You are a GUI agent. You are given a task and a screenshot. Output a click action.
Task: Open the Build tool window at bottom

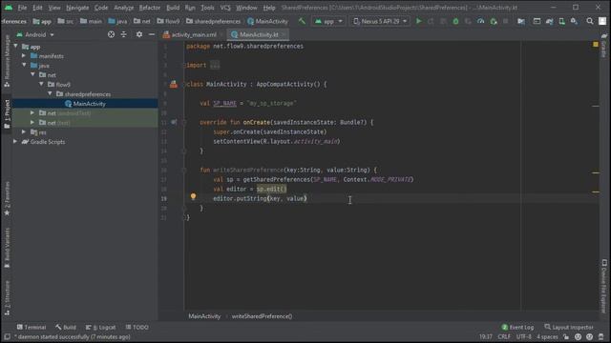[66, 327]
